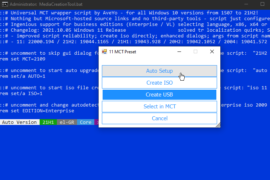Click the "rem set EDITION=Enterprise" line
Viewport: 270px width, 180px height.
tap(37, 111)
